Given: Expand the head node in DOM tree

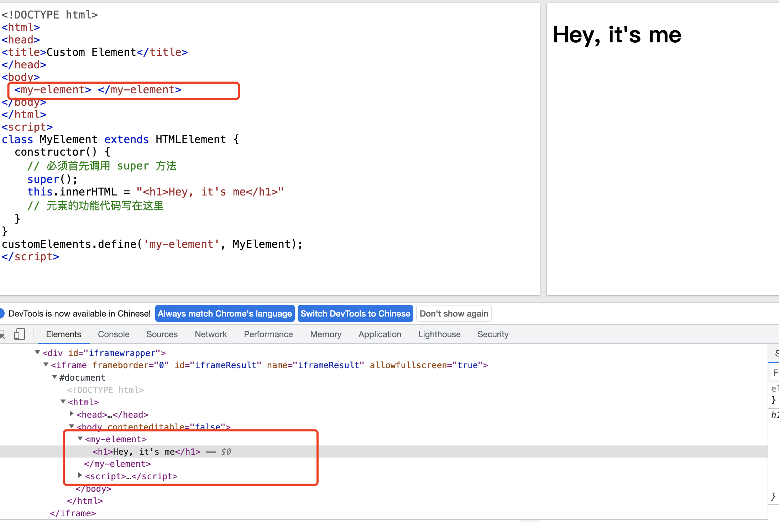Looking at the screenshot, I should (x=72, y=414).
